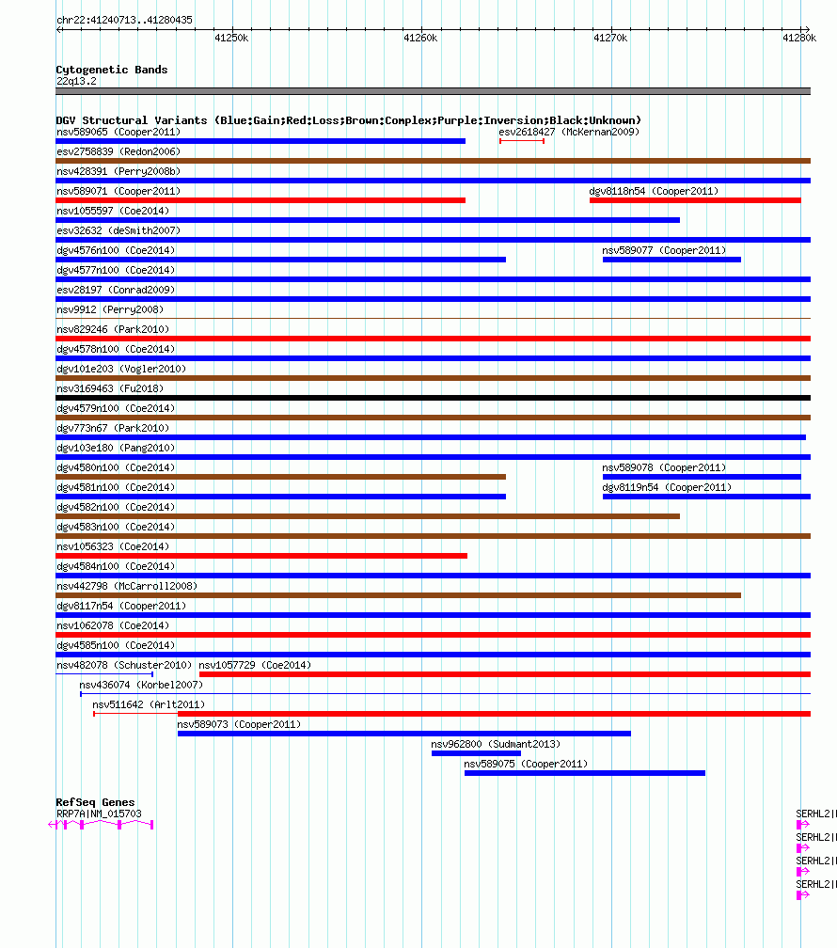This screenshot has height=948, width=837.
Task: Click nsv442798 (McCarroll2008) label
Action: tap(127, 587)
